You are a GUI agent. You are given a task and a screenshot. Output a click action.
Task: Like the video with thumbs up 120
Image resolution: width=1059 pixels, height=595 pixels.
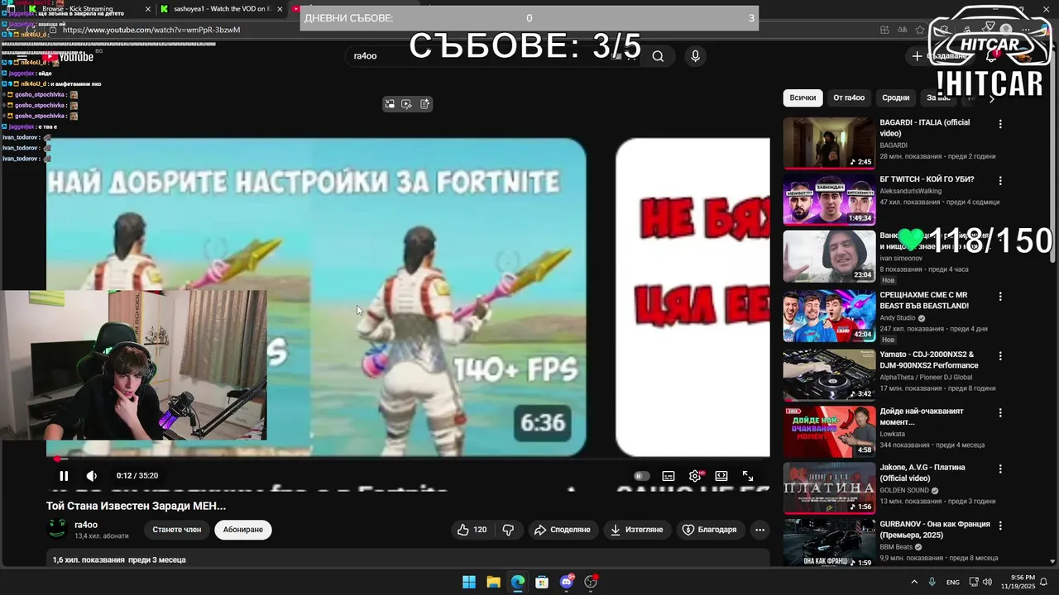tap(472, 530)
